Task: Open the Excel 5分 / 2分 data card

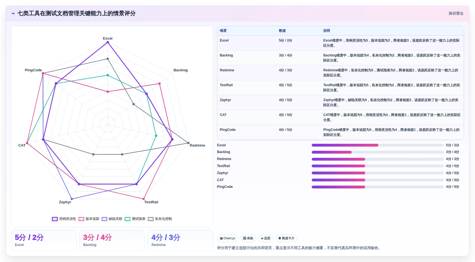Action: pos(44,240)
